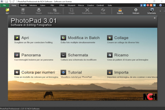Click the Importa icon on the welcome screen
Image resolution: width=165 pixels, height=110 pixels.
(110, 72)
